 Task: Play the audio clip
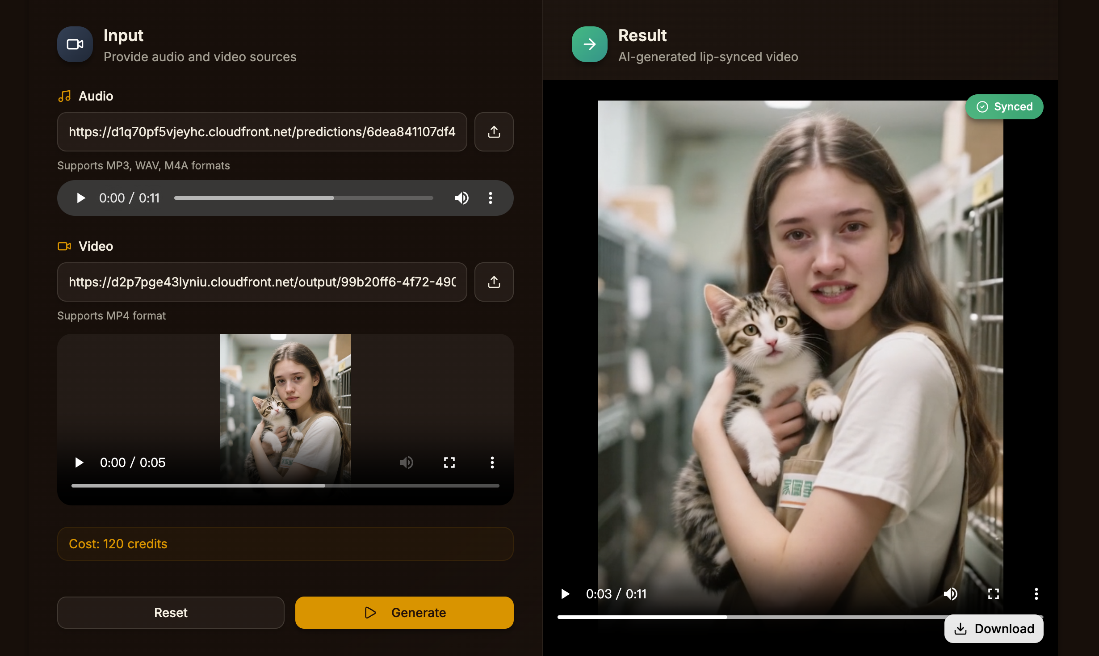(x=81, y=198)
